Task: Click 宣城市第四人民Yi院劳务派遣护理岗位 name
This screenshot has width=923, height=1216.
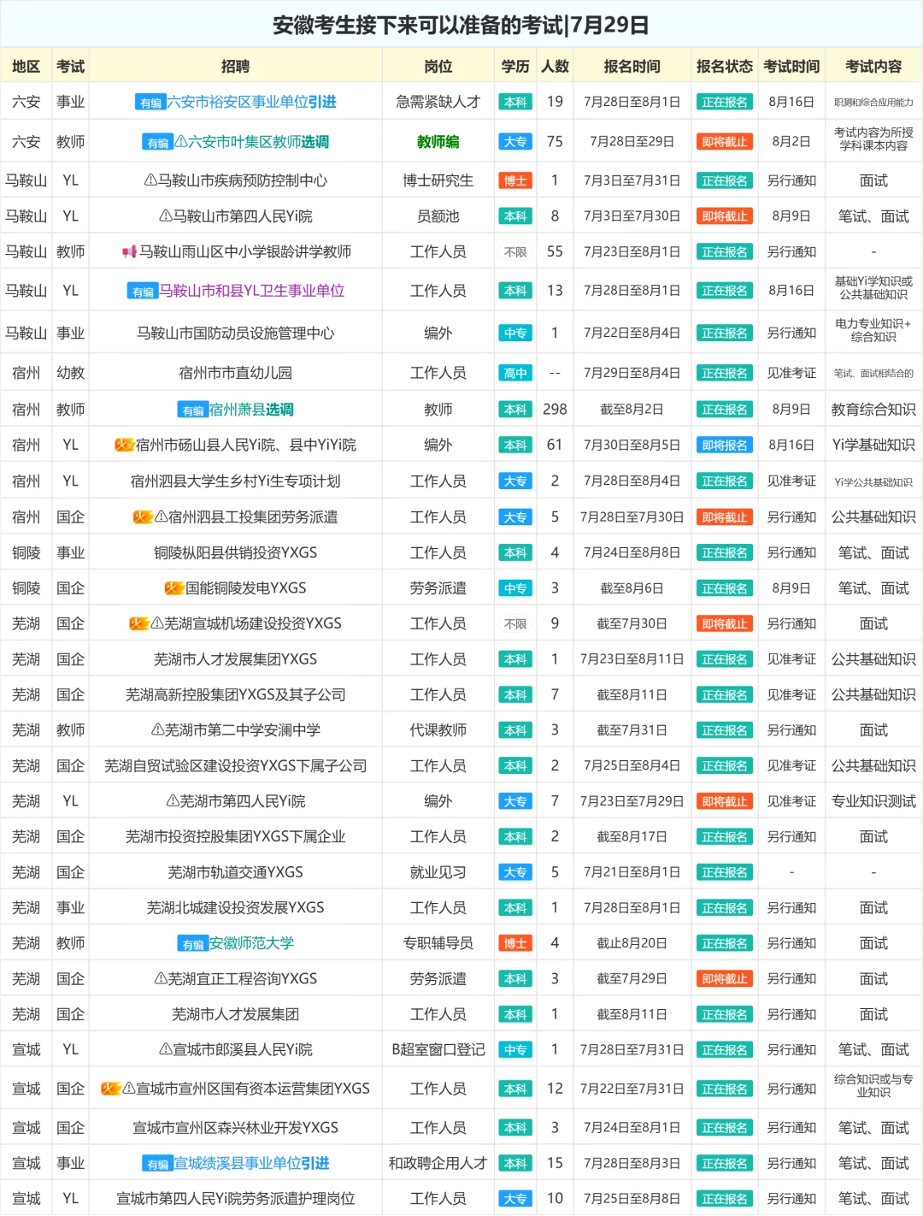Action: [235, 1199]
